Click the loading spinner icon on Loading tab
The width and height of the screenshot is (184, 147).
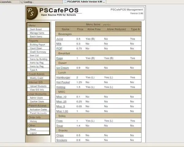pos(22,2)
